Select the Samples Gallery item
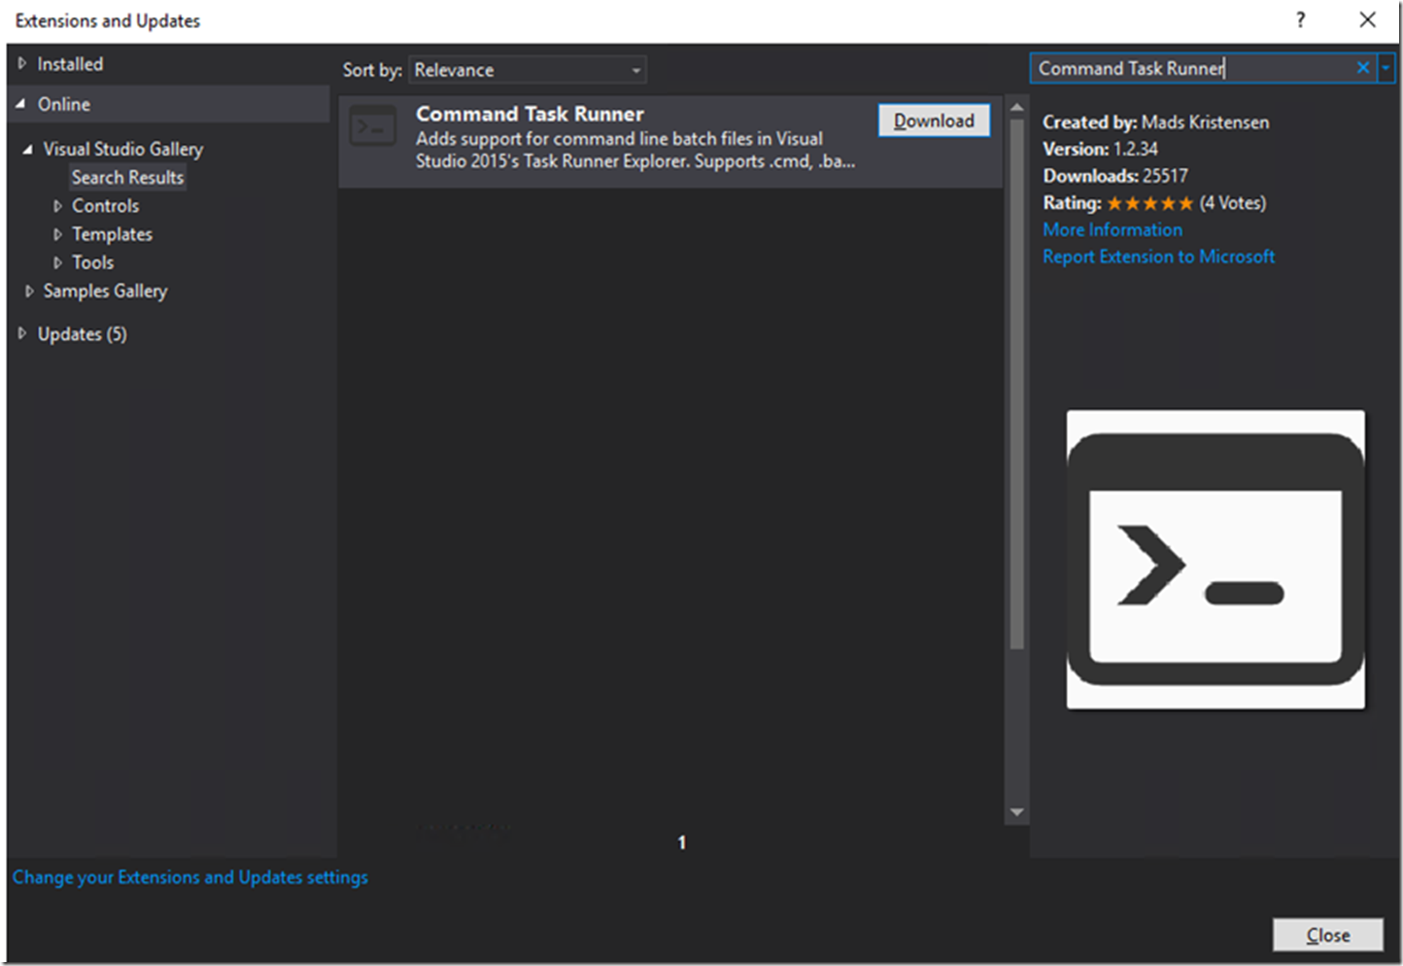1403x966 pixels. point(105,291)
